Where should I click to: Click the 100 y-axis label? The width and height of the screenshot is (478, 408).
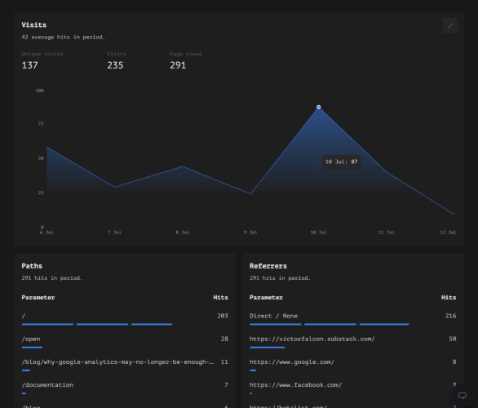coord(40,91)
